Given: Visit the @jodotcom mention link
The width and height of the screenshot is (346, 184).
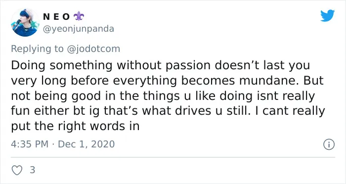Looking at the screenshot, I should [93, 49].
